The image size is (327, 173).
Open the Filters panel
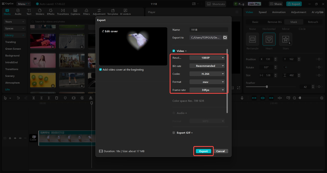pos(86,12)
